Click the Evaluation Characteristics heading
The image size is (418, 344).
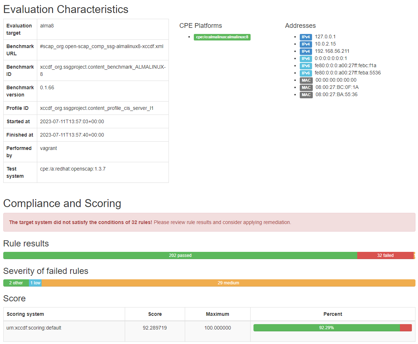66,9
